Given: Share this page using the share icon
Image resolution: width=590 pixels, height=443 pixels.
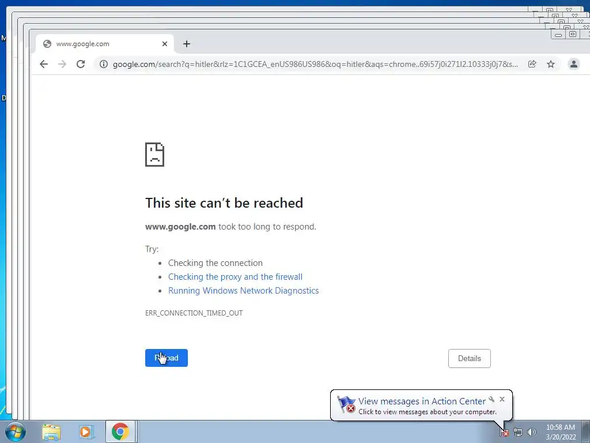Looking at the screenshot, I should tap(532, 64).
